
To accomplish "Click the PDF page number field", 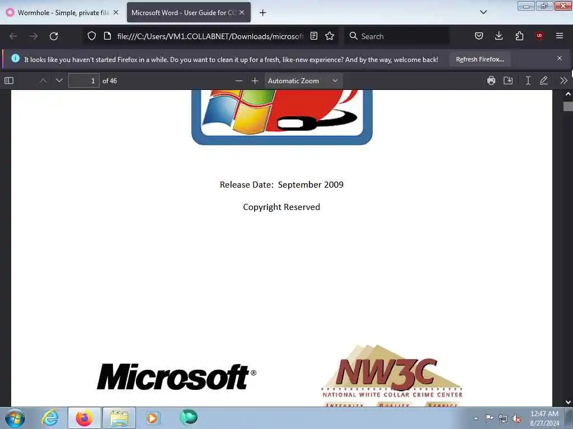I will click(84, 80).
